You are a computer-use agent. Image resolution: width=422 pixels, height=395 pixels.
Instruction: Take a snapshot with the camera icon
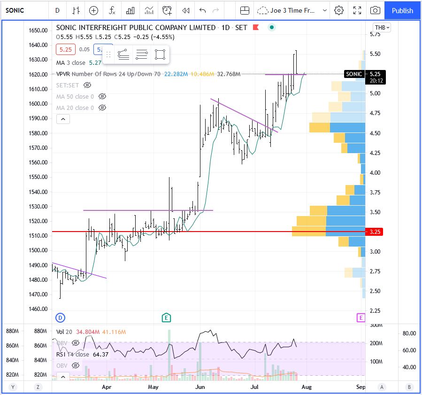(375, 10)
